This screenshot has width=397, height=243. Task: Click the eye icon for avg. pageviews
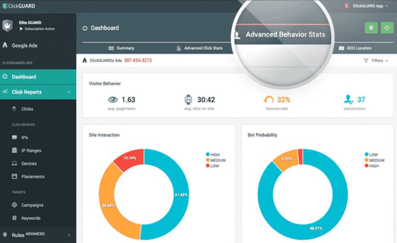coord(113,100)
